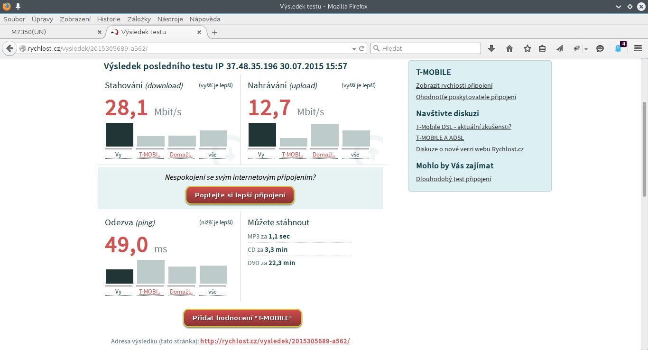Click the CD za 3,3 min line
648x350 pixels.
[268, 249]
